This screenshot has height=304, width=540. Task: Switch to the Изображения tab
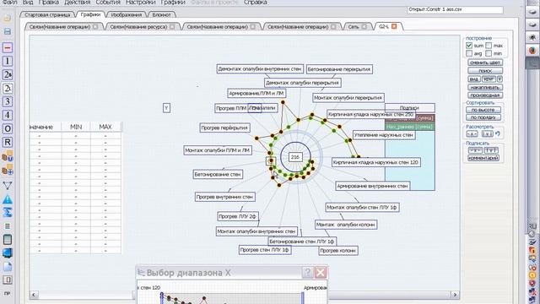(x=127, y=15)
